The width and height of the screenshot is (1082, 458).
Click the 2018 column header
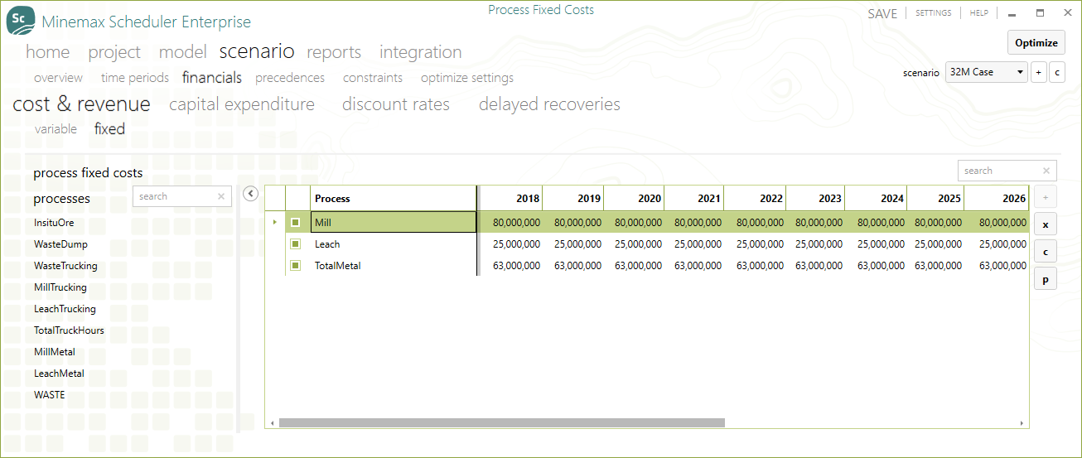[x=512, y=198]
